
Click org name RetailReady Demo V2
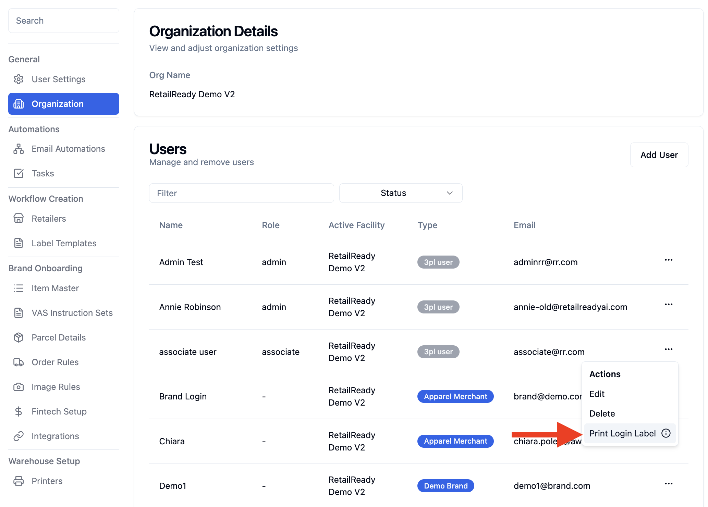pyautogui.click(x=192, y=94)
